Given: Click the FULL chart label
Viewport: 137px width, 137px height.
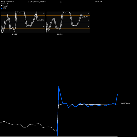Looking at the screenshot, I should click(x=60, y=34).
